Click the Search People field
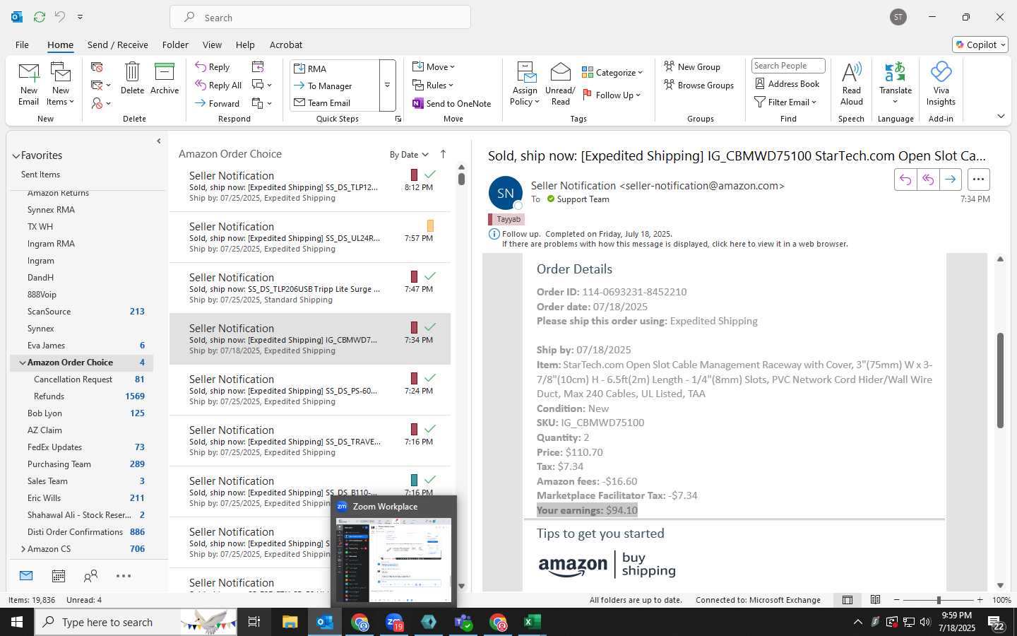1017x636 pixels. point(788,66)
